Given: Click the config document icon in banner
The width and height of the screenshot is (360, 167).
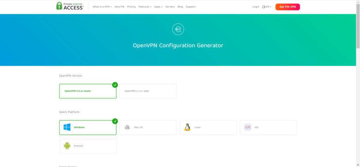Looking at the screenshot, I should 178,29.
